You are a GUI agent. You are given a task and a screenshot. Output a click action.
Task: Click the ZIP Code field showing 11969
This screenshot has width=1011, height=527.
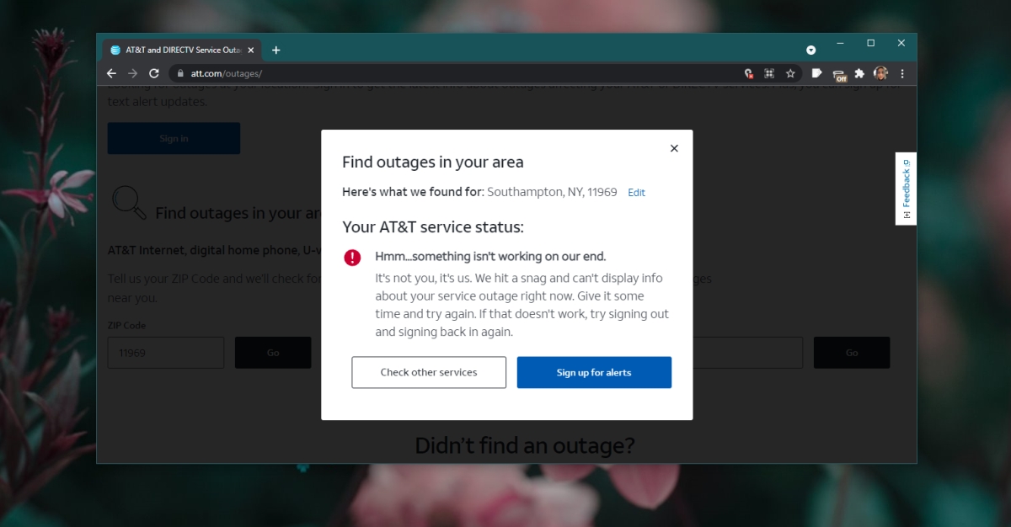coord(166,353)
